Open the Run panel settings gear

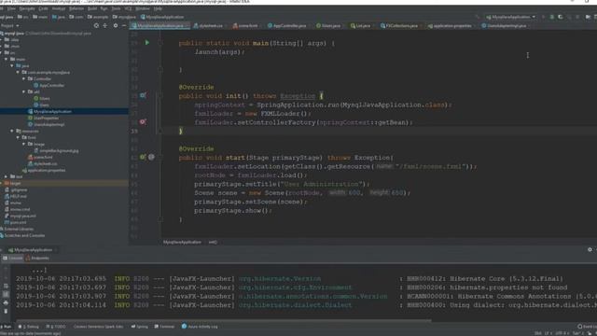pos(590,249)
